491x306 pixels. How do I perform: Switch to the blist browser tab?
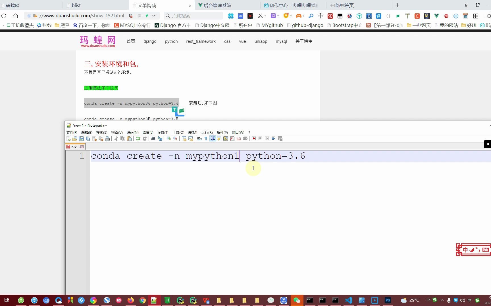96,5
